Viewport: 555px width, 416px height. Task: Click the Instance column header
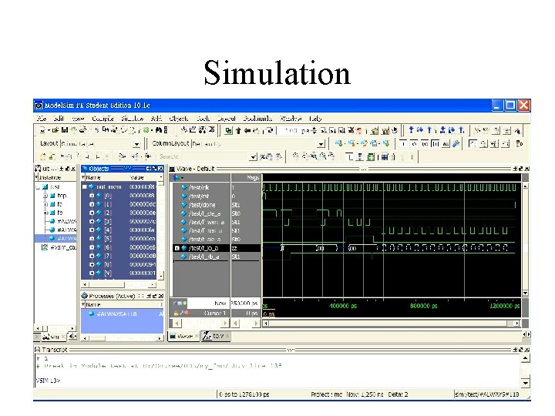50,177
